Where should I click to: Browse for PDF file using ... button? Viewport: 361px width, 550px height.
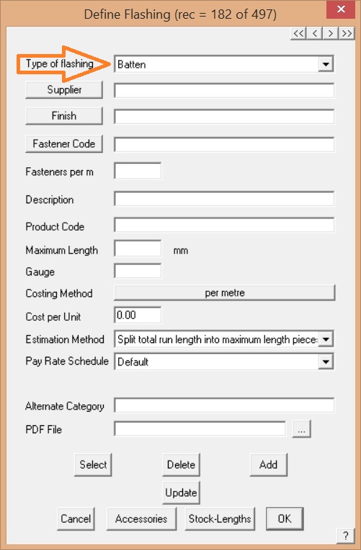[x=301, y=429]
